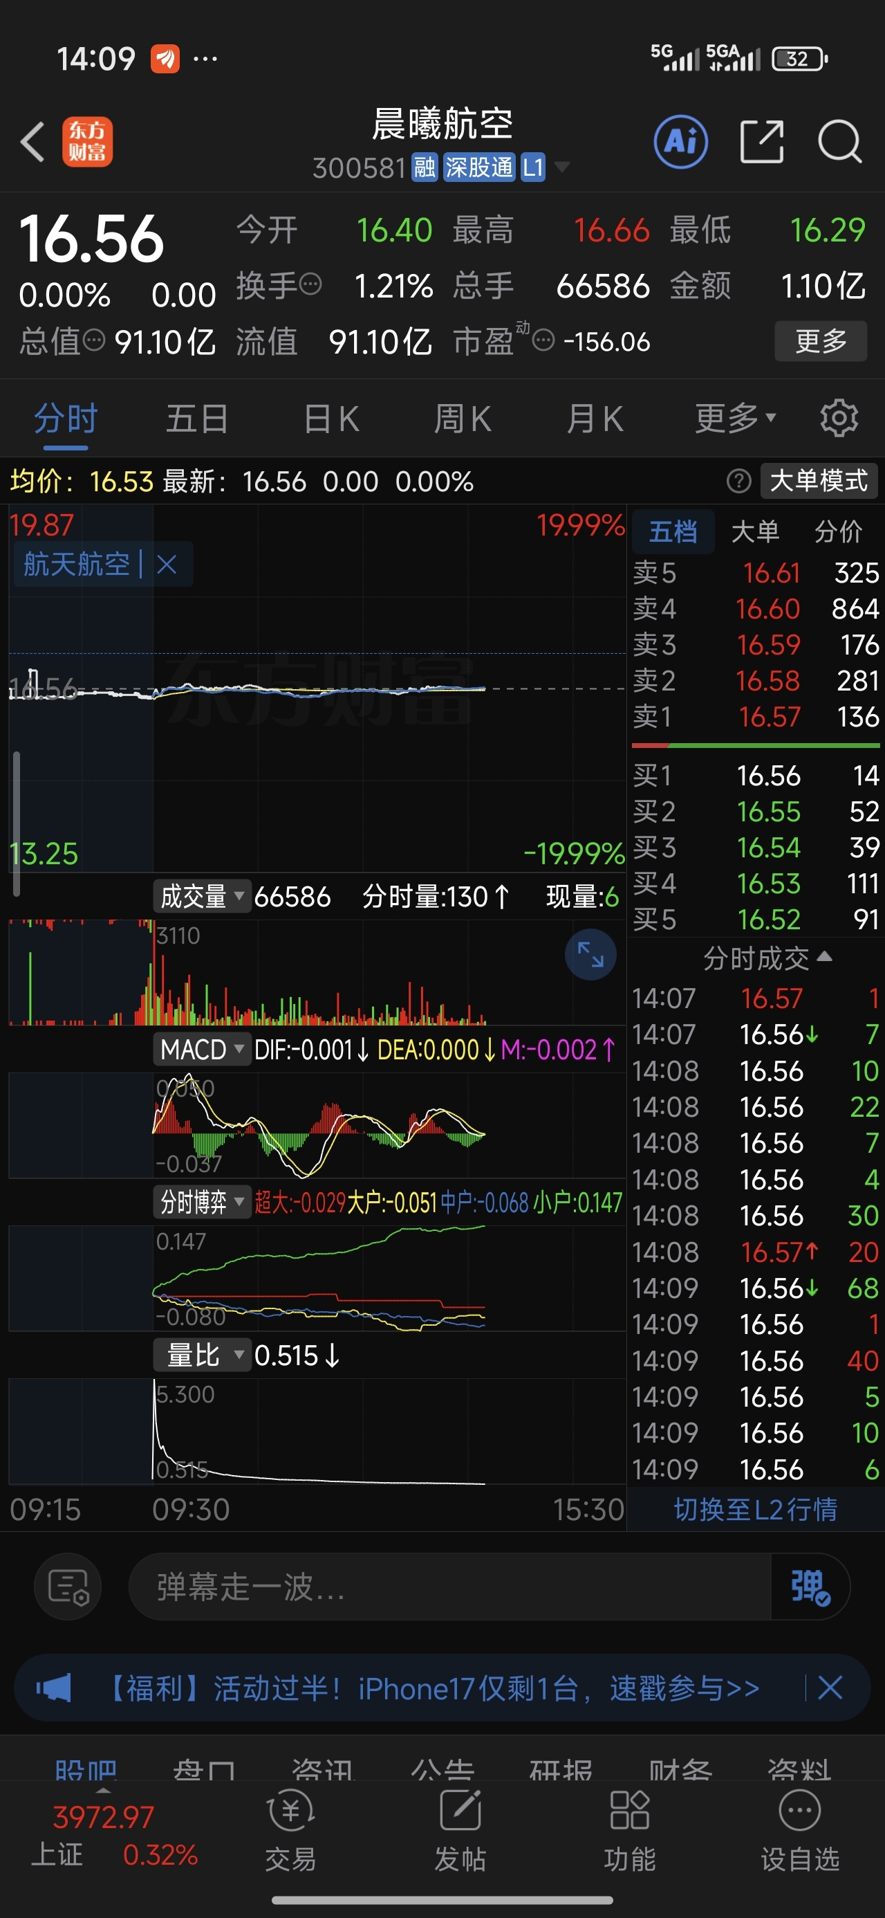This screenshot has height=1918, width=885.
Task: Tap the 卖4 16.60 order row
Action: (x=756, y=608)
